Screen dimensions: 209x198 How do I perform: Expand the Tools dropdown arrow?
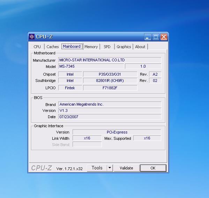coord(110,168)
